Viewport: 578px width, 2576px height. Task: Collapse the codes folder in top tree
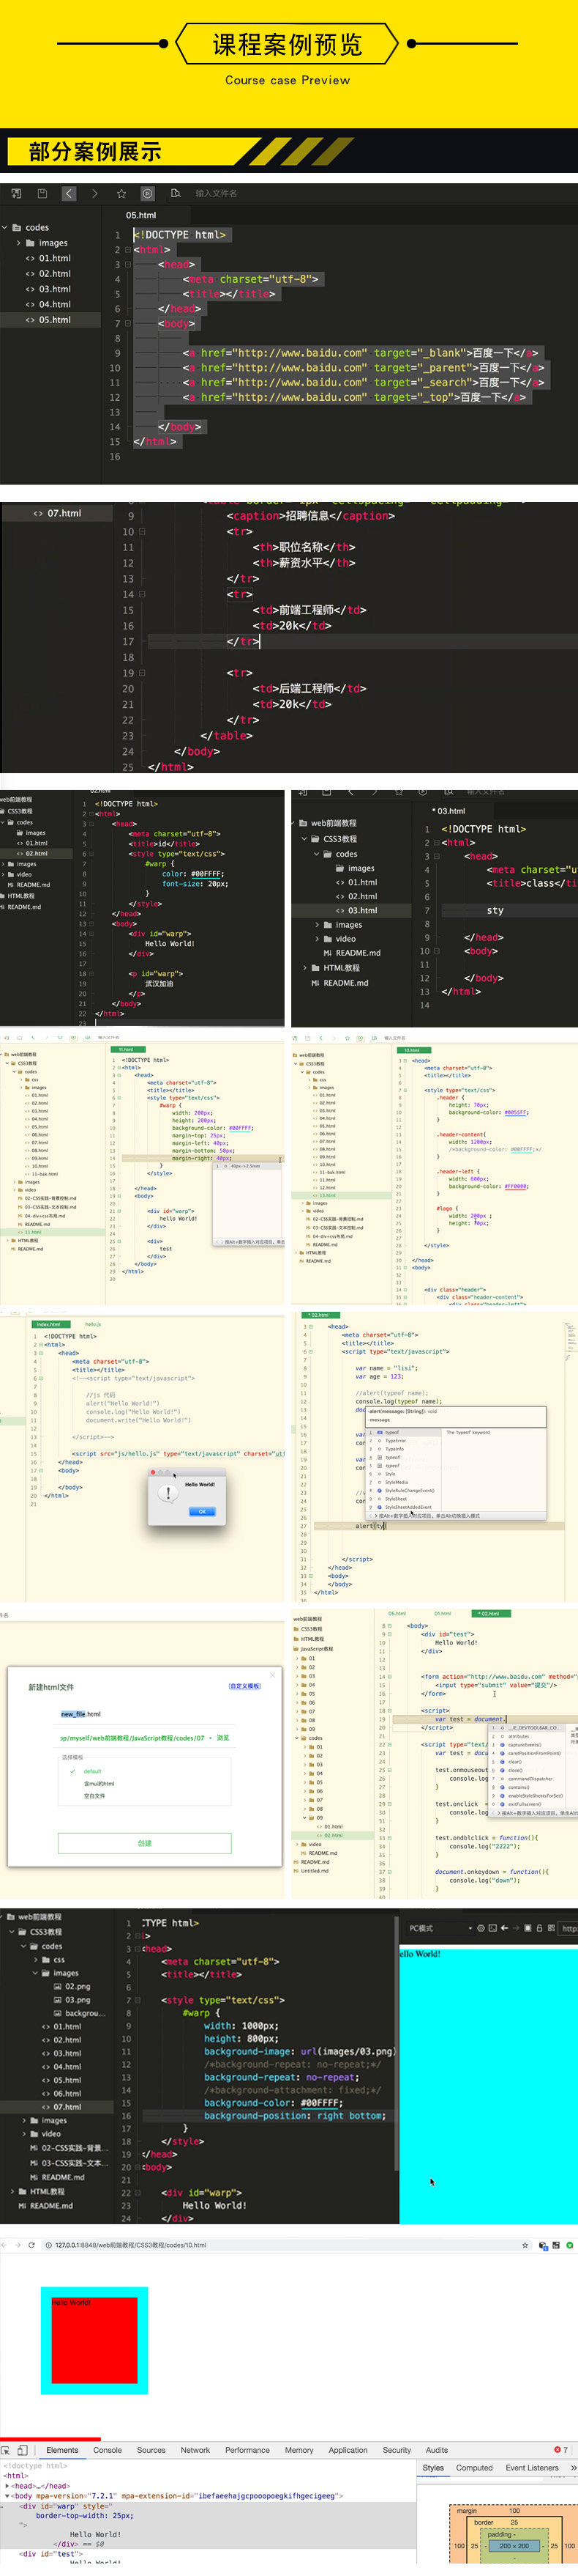pyautogui.click(x=5, y=228)
